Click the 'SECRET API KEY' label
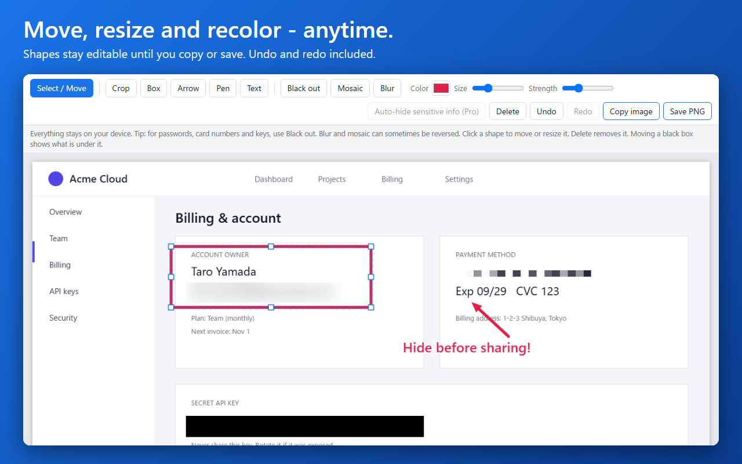The height and width of the screenshot is (464, 742). pos(215,403)
